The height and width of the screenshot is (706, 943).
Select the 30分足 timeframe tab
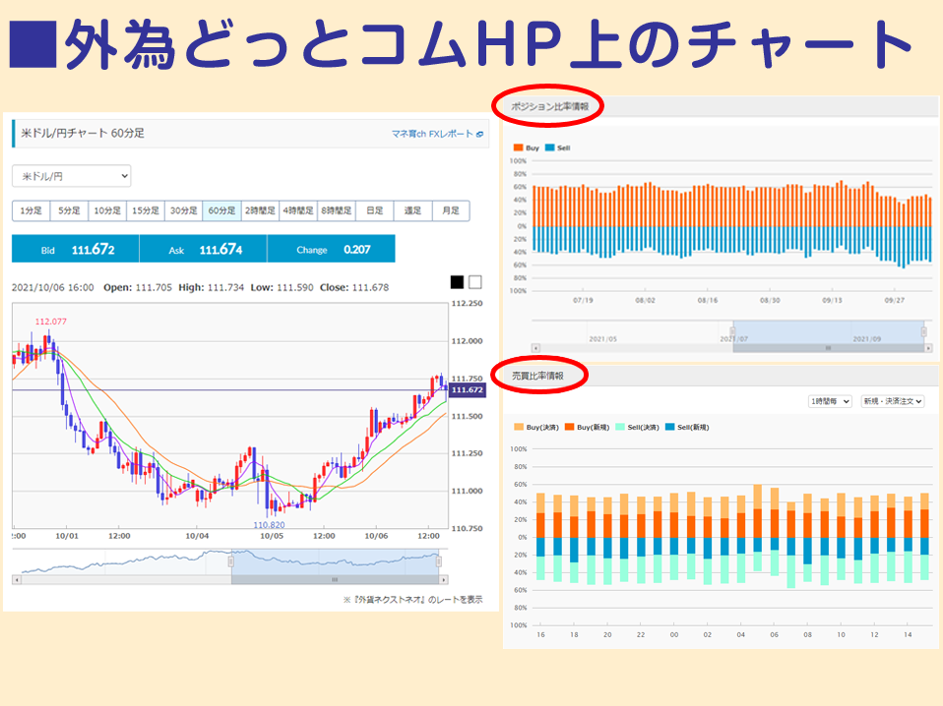pyautogui.click(x=183, y=210)
